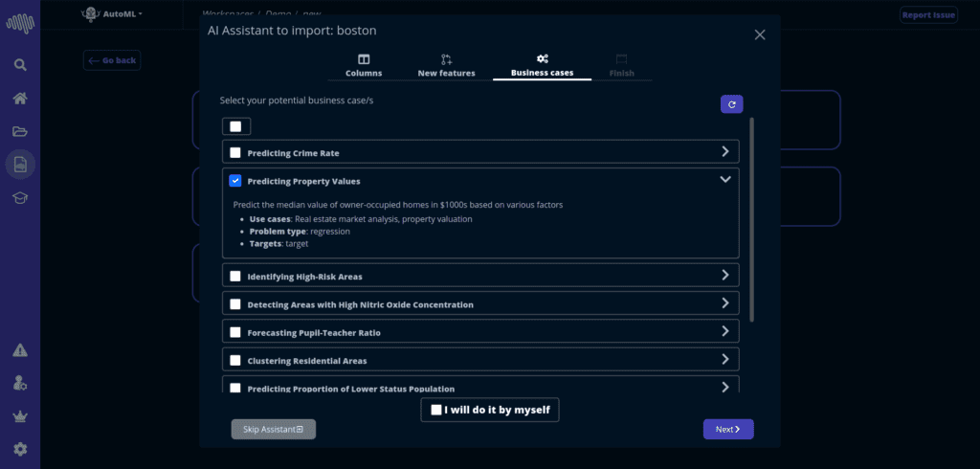Screen dimensions: 980x469
Task: Close the AI Assistant dialog
Action: pos(759,35)
